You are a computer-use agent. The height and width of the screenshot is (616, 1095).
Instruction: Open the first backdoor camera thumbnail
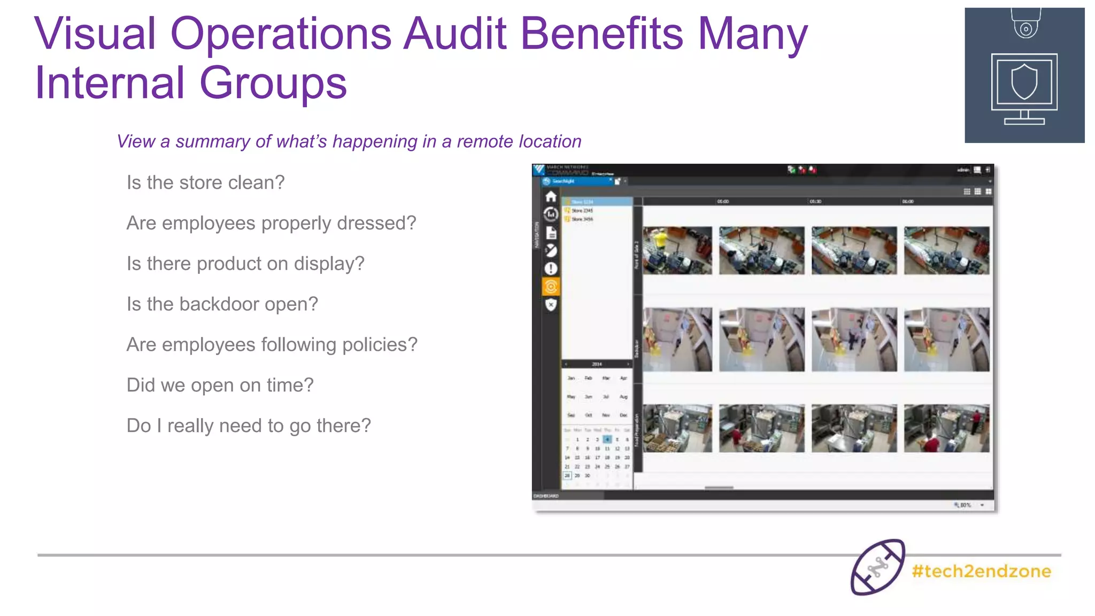point(677,340)
